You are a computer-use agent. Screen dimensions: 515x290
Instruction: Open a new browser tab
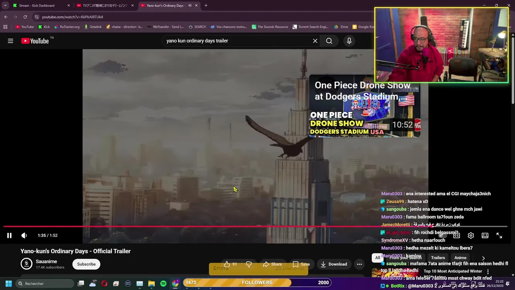(x=206, y=6)
